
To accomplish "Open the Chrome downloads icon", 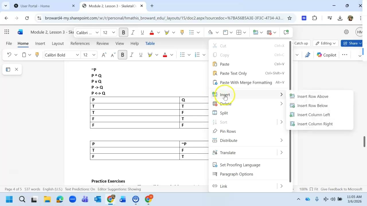I will (340, 18).
